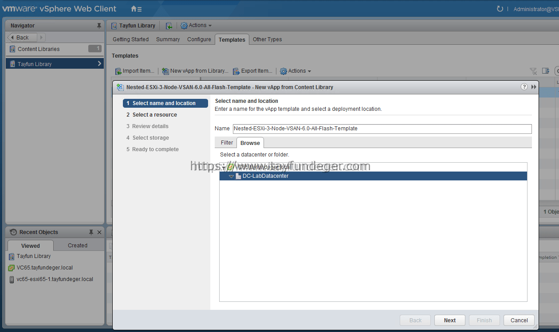Image resolution: width=559 pixels, height=332 pixels.
Task: Open VC65.tayfundeger.local recent object
Action: [x=44, y=268]
